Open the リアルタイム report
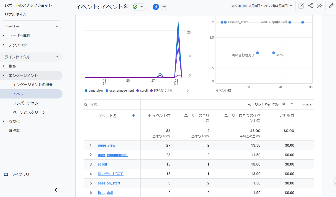The image size is (336, 197). pos(15,15)
